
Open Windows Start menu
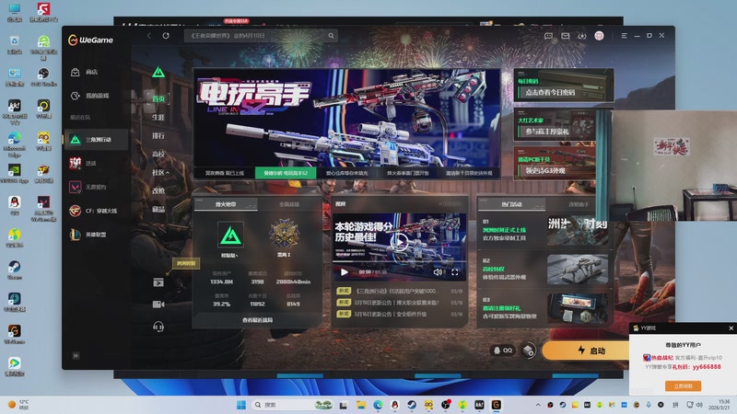coord(241,405)
